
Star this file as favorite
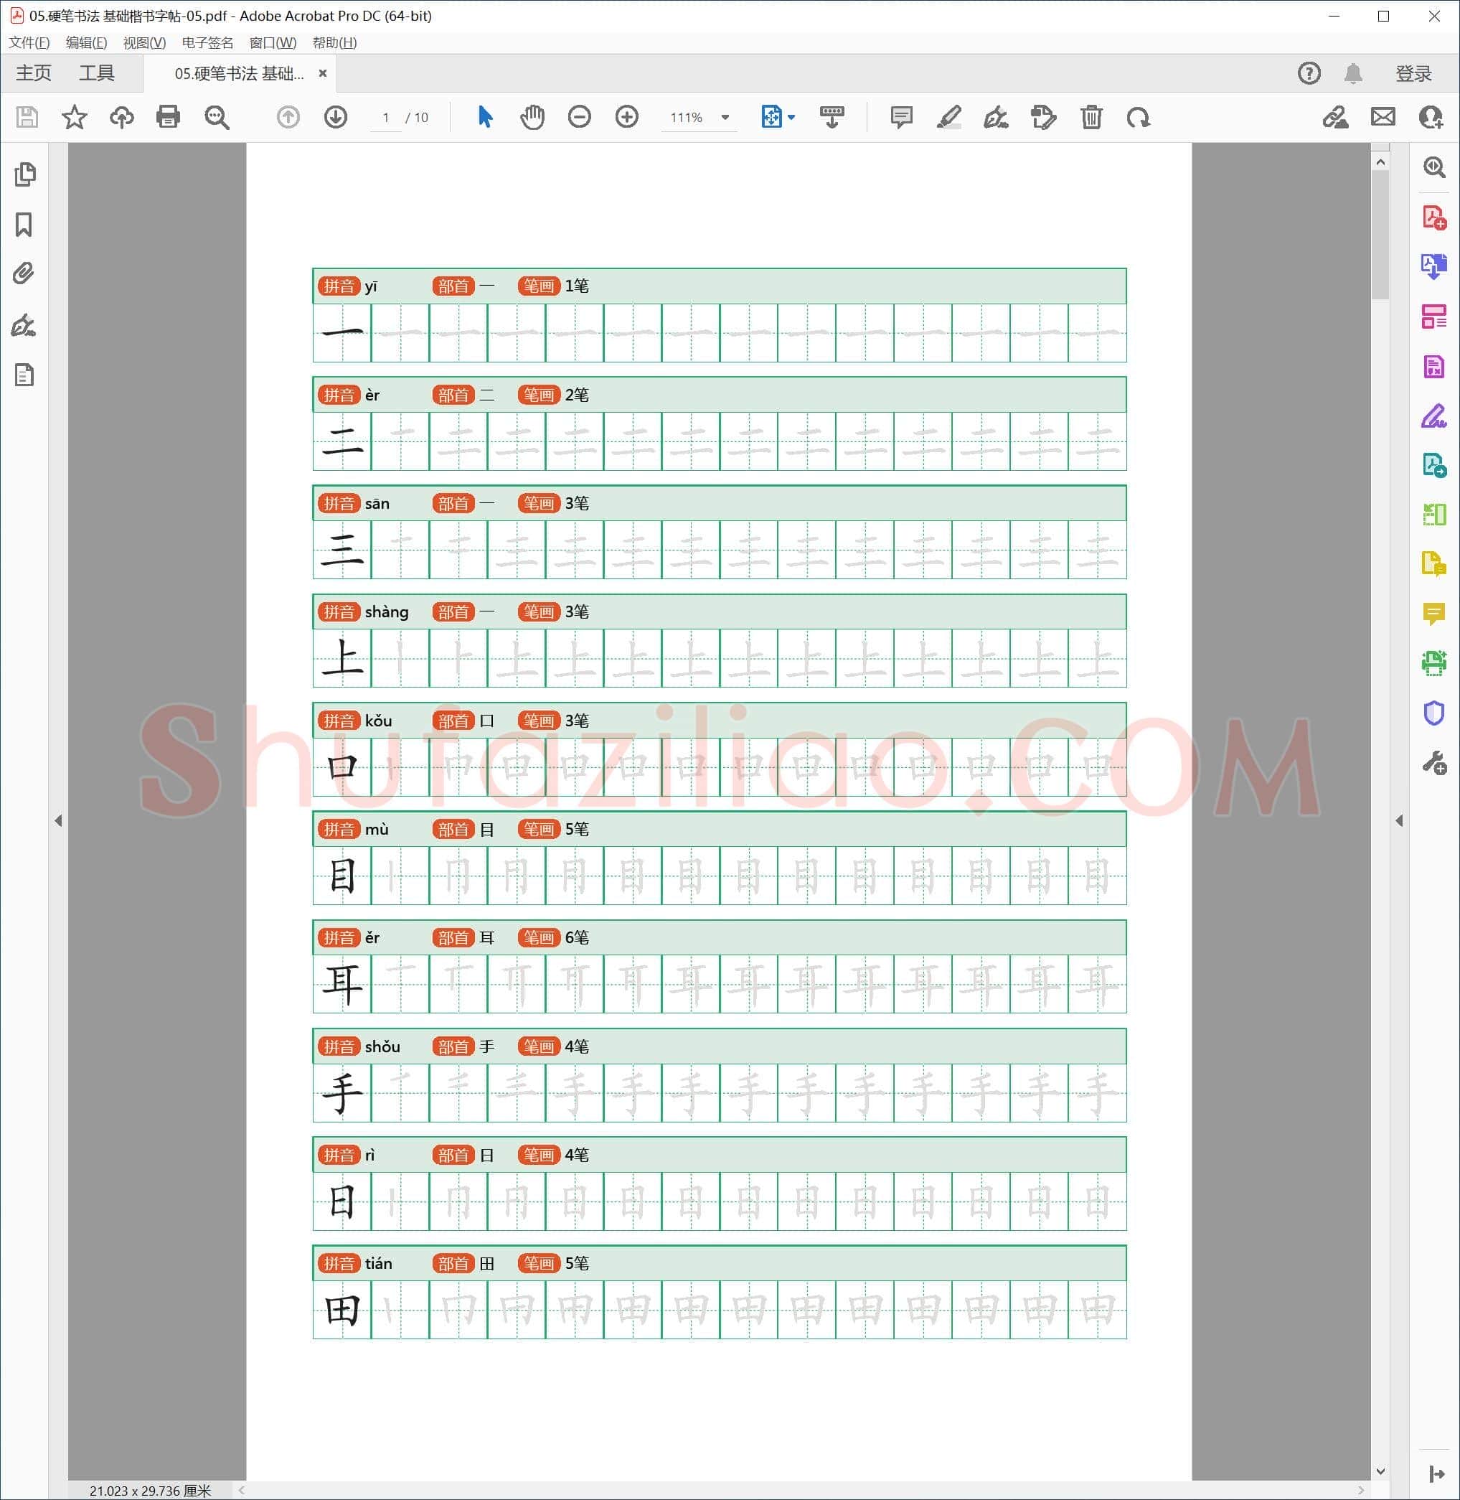pos(75,118)
